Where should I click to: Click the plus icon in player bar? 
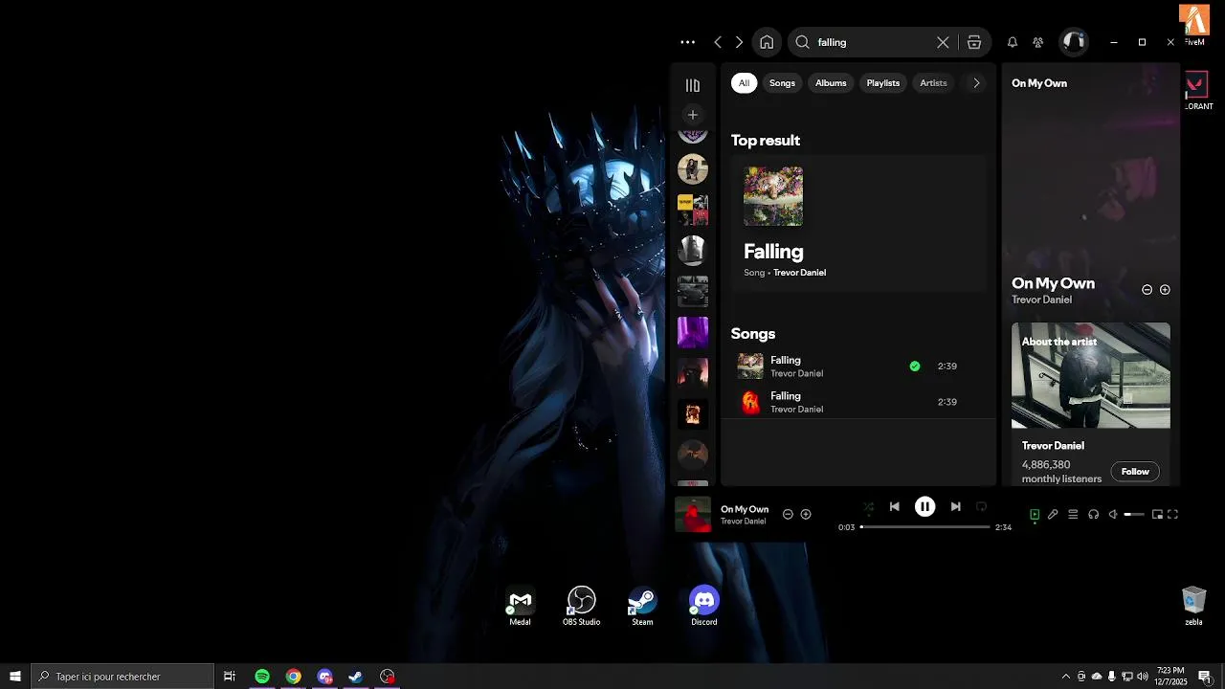tap(806, 514)
